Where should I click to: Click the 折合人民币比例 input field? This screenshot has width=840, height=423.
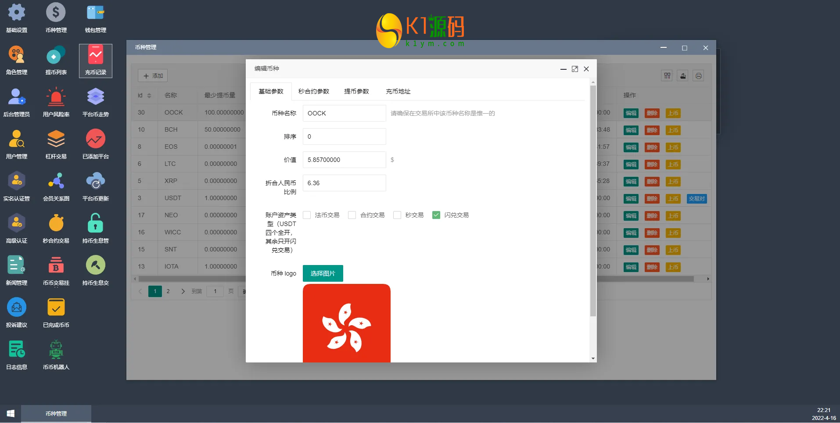click(x=345, y=183)
